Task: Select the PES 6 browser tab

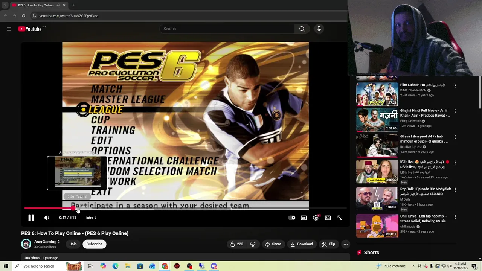Action: click(36, 5)
